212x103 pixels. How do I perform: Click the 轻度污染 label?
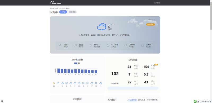click(x=115, y=83)
